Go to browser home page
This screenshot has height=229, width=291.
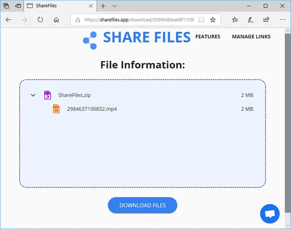[x=56, y=19]
